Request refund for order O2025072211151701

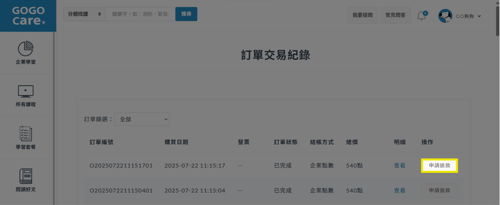coord(440,166)
